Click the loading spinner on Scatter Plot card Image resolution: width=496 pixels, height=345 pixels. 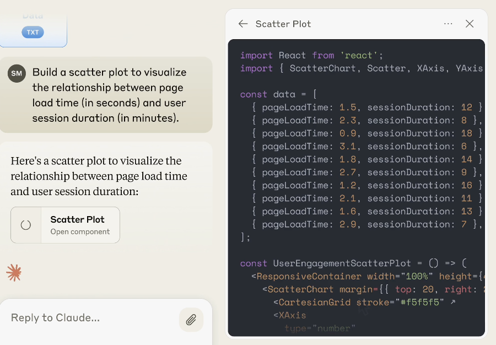coord(26,225)
